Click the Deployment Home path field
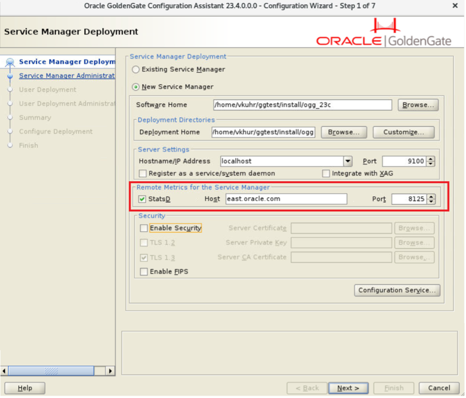The height and width of the screenshot is (398, 466). (x=264, y=133)
